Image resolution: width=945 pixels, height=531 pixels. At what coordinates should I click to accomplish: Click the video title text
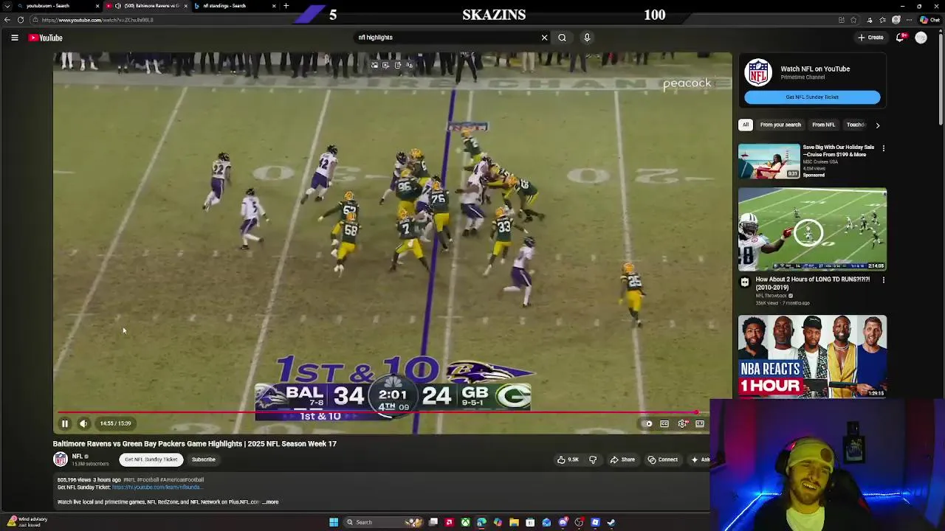[194, 444]
